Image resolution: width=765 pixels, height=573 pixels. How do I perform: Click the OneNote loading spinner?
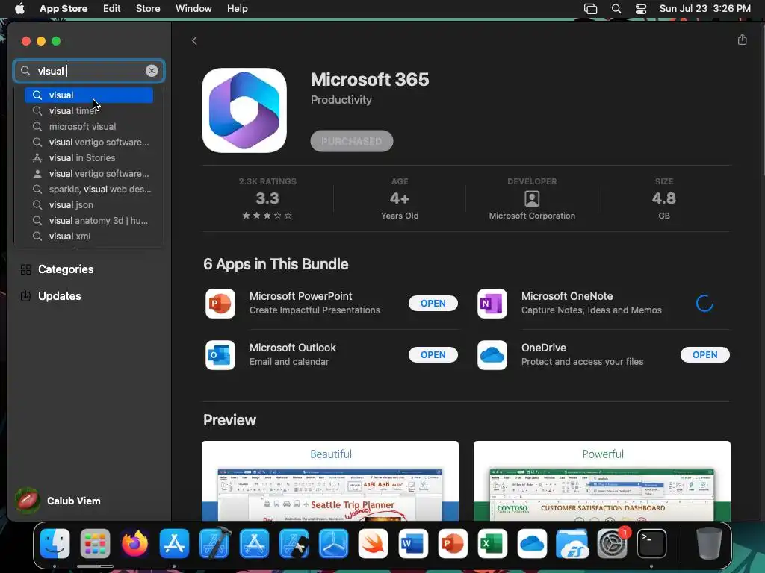(x=704, y=303)
